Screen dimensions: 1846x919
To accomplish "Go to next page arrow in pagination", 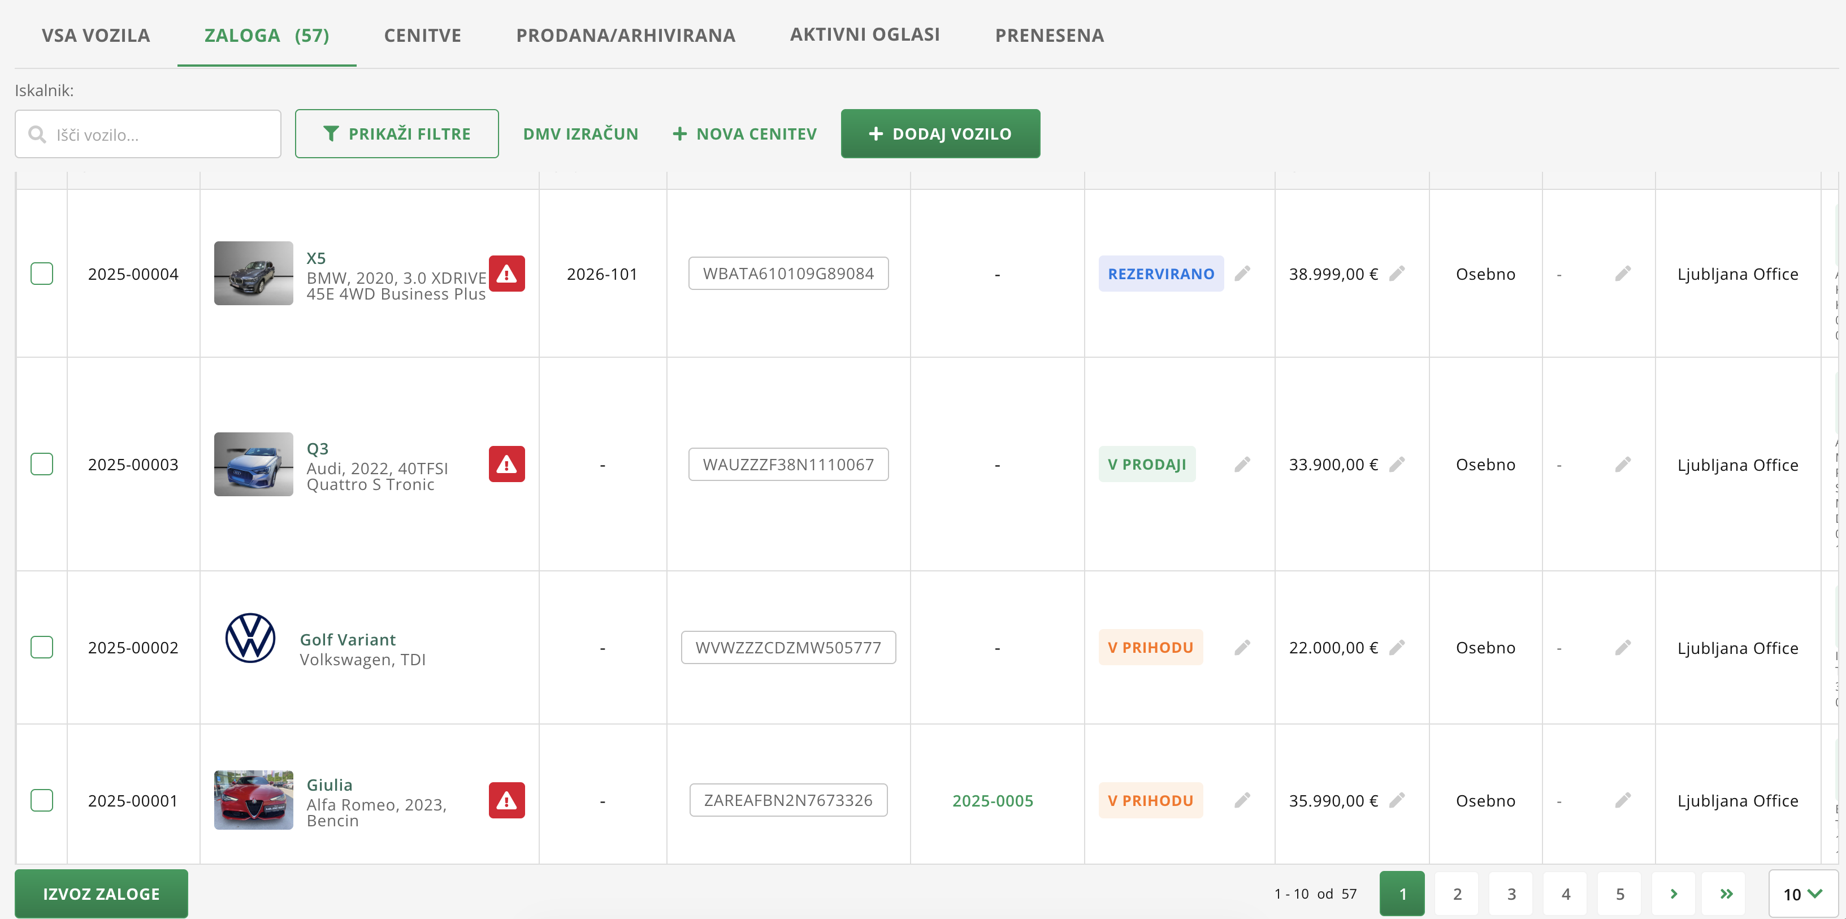I will (x=1673, y=894).
